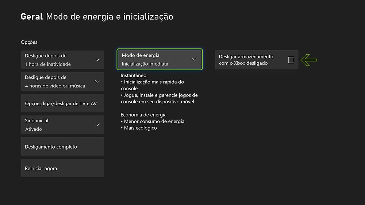
Task: Click the chevron on the video or music shutdown dropdown
Action: [97, 81]
